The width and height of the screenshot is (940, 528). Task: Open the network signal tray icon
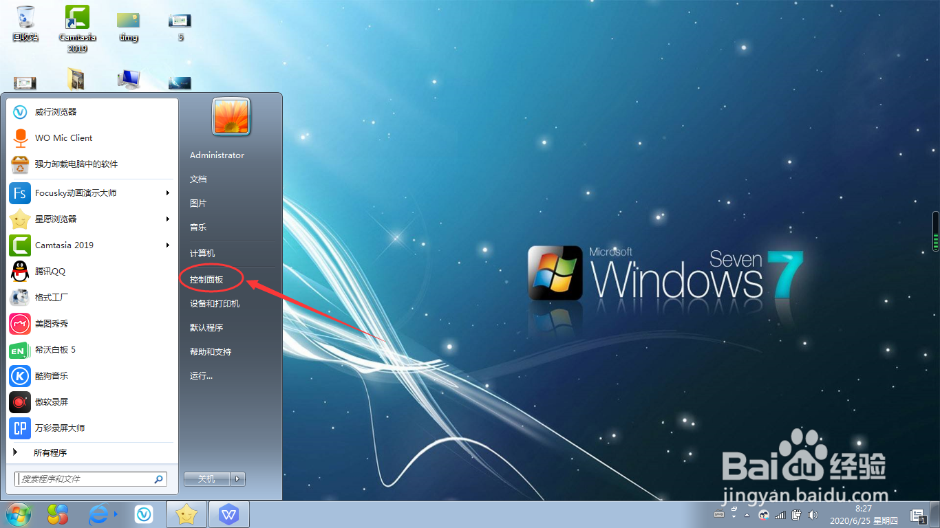pyautogui.click(x=780, y=514)
